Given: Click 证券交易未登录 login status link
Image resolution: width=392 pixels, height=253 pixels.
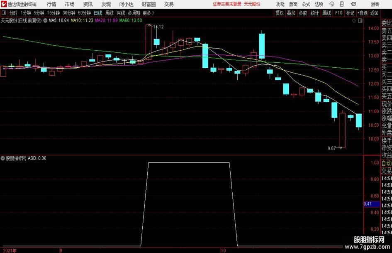Looking at the screenshot, I should pyautogui.click(x=227, y=4).
